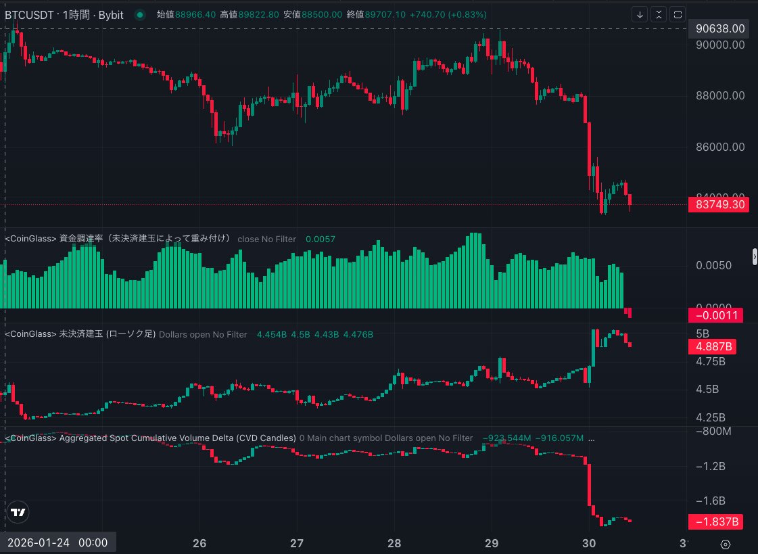Click the 26 date on time axis
Image resolution: width=758 pixels, height=554 pixels.
[199, 543]
